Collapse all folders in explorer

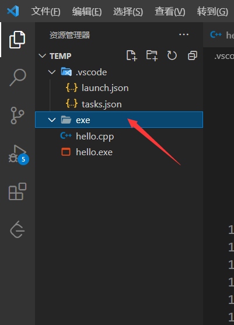tap(193, 55)
